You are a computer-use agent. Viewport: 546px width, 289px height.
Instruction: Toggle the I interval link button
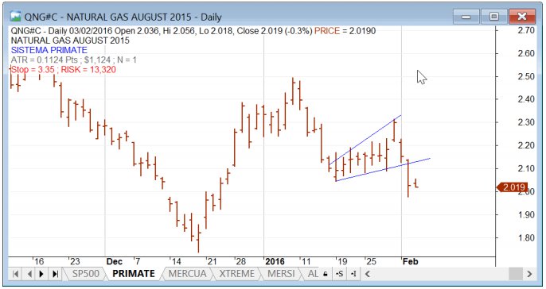pyautogui.click(x=353, y=274)
